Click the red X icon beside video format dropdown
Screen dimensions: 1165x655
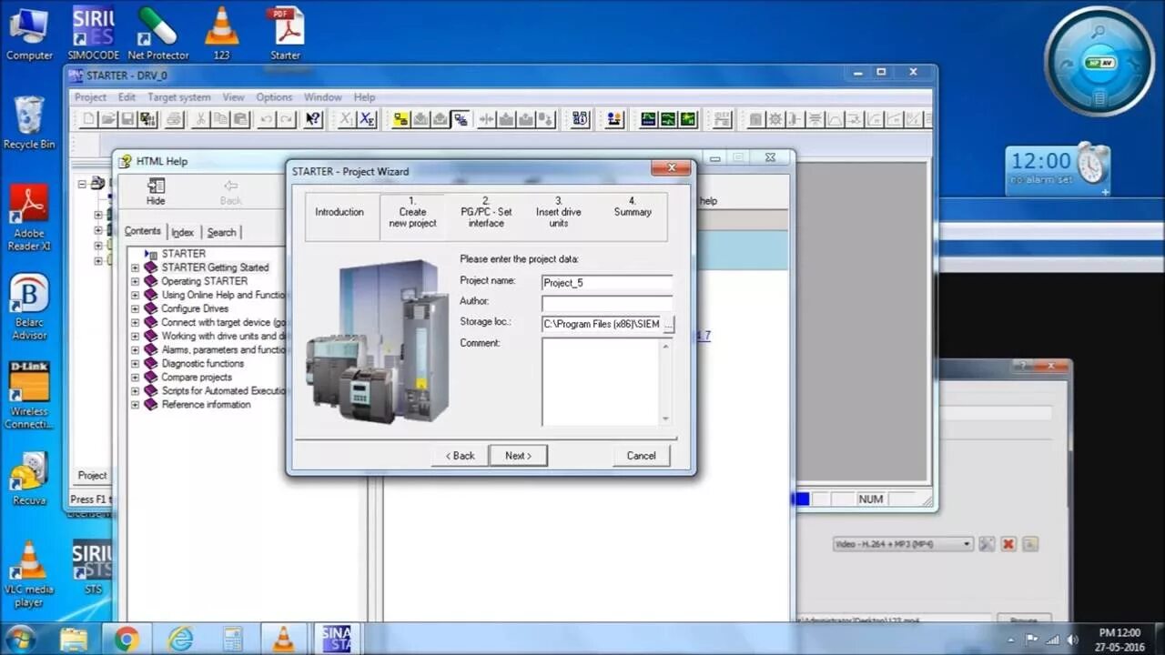pyautogui.click(x=1008, y=544)
